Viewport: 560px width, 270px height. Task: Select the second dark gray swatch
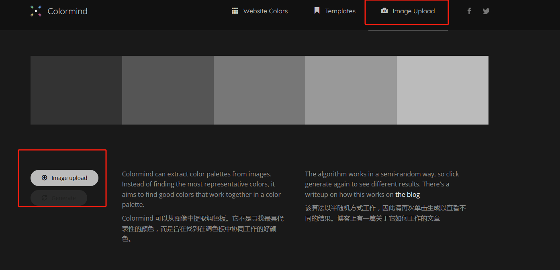168,90
